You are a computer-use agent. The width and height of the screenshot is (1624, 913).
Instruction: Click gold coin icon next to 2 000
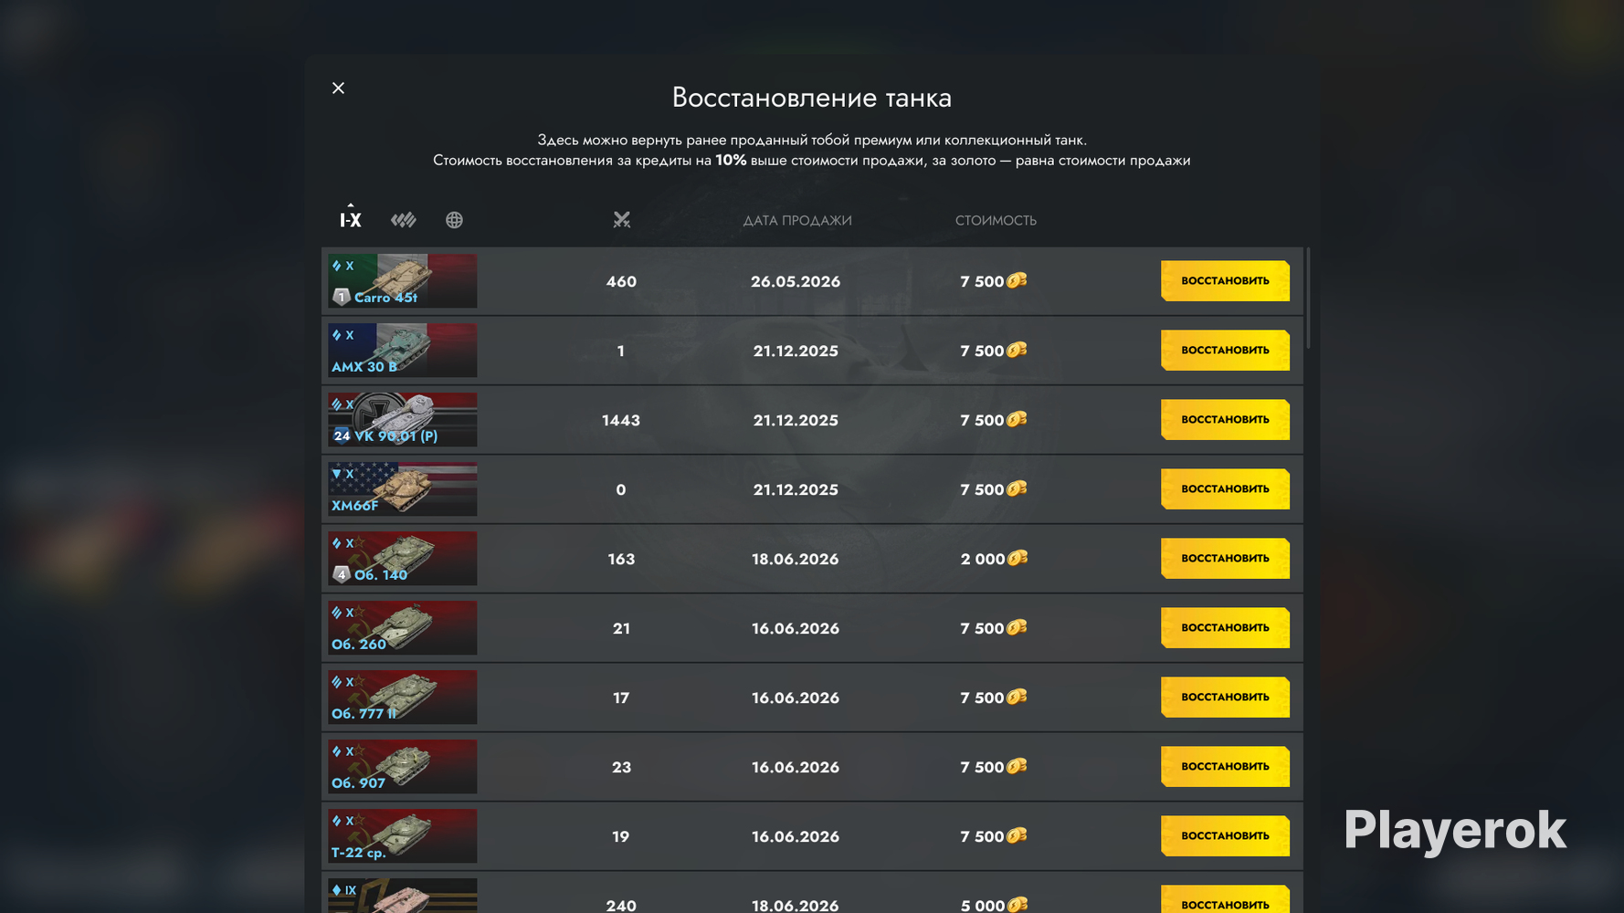(1017, 558)
